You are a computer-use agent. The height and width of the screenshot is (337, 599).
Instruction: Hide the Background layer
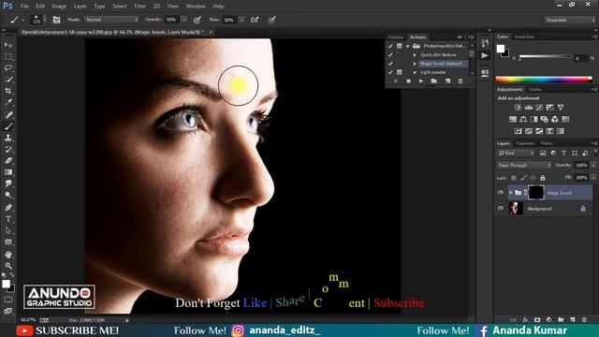point(501,208)
